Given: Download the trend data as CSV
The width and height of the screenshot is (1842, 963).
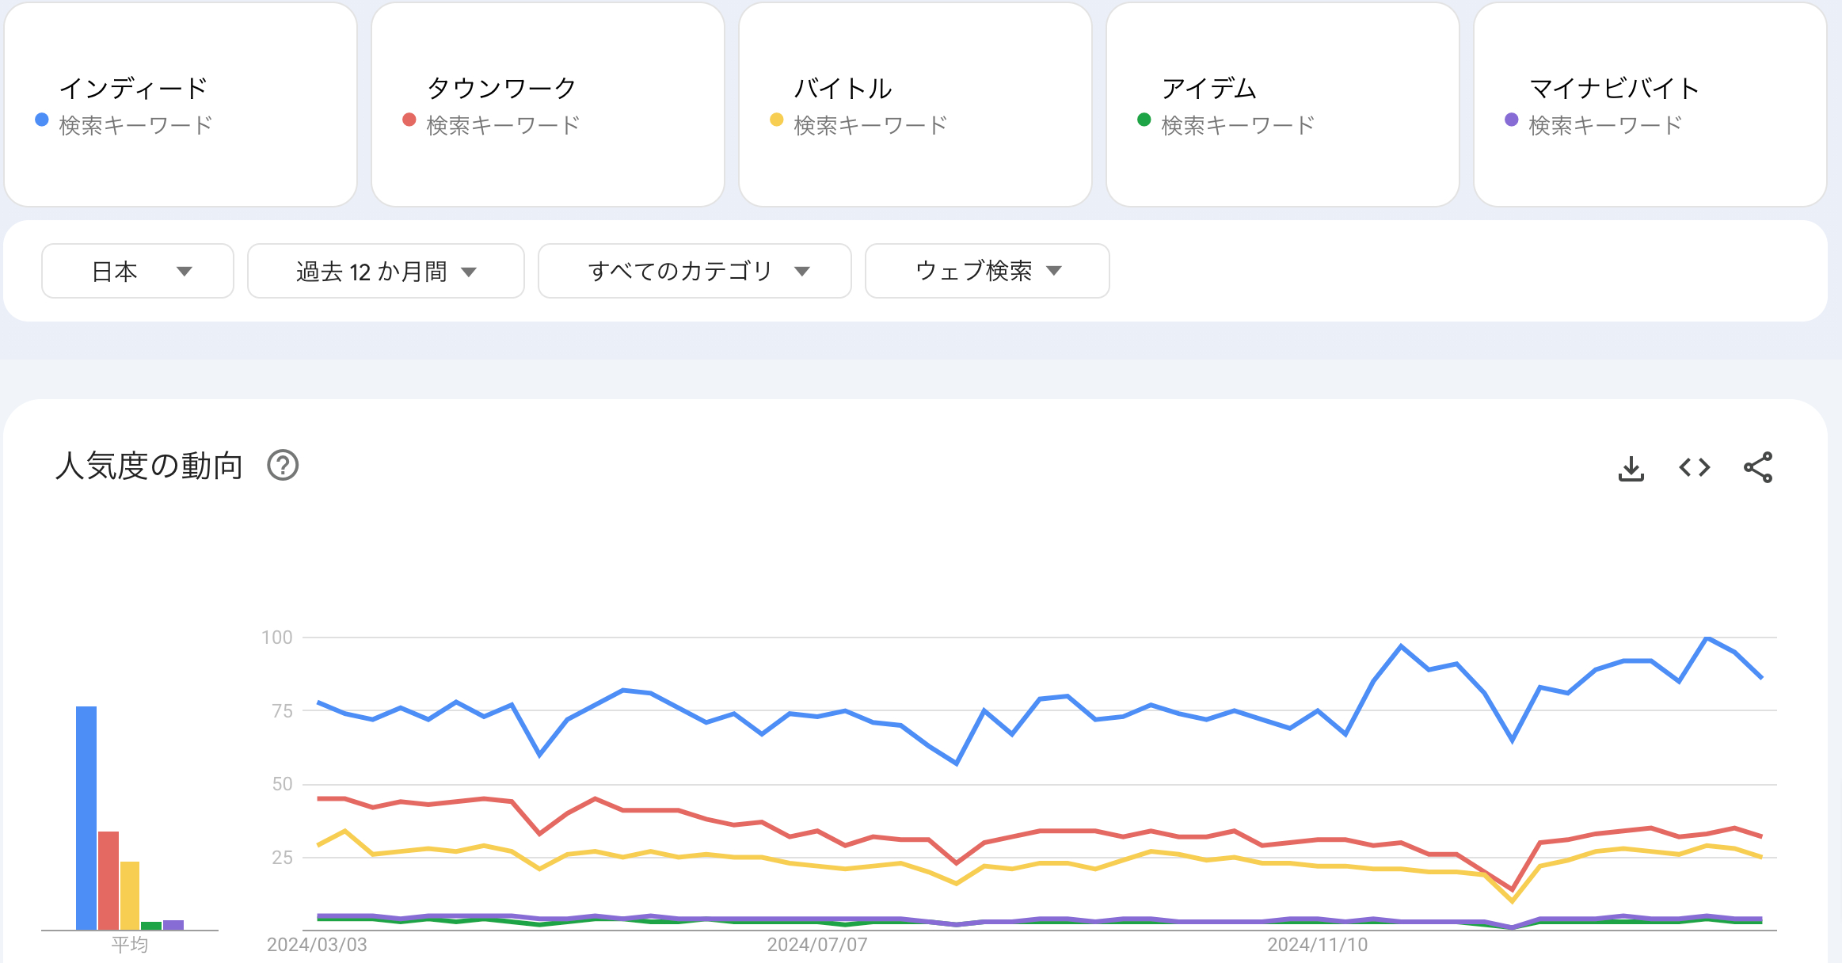Looking at the screenshot, I should 1631,467.
